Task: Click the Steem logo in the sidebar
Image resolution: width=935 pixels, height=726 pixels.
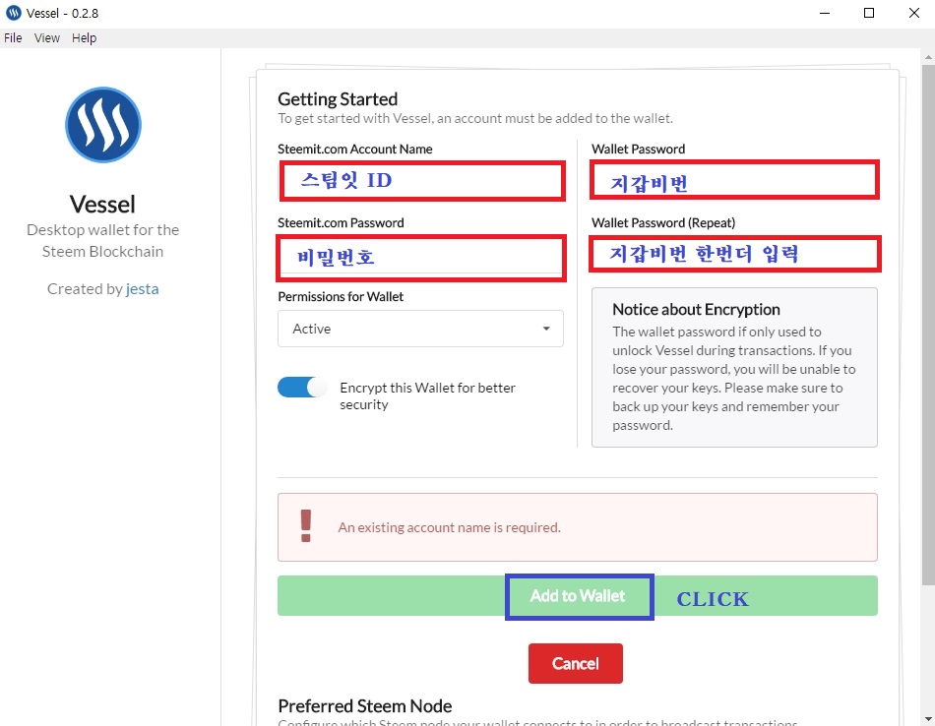Action: pos(103,125)
